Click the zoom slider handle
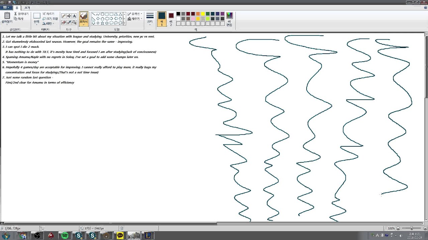The height and width of the screenshot is (240, 428). pyautogui.click(x=412, y=228)
